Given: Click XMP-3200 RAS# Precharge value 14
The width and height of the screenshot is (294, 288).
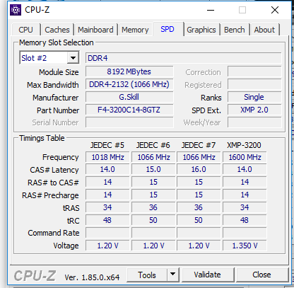Looking at the screenshot, I should tap(245, 195).
